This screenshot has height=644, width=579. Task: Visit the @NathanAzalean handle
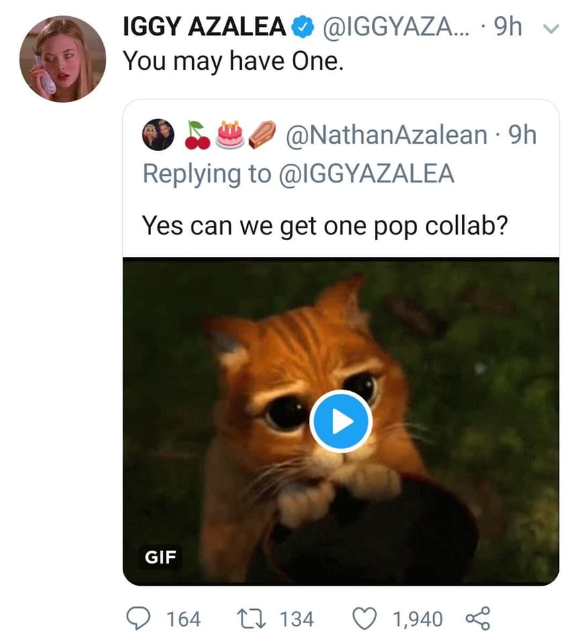(x=386, y=136)
